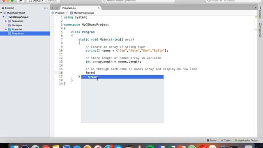Viewport: 263px width, 148px height.
Task: Click the 'class Program' declaration line
Action: pos(83,32)
